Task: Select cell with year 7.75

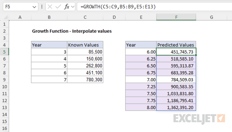Action: [x=141, y=100]
